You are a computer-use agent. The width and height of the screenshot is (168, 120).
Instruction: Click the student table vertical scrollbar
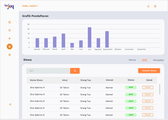click(x=160, y=89)
